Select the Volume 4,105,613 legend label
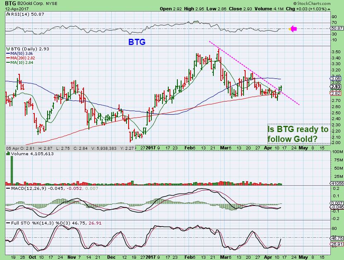Screen dimensions: 344x260 (32, 154)
